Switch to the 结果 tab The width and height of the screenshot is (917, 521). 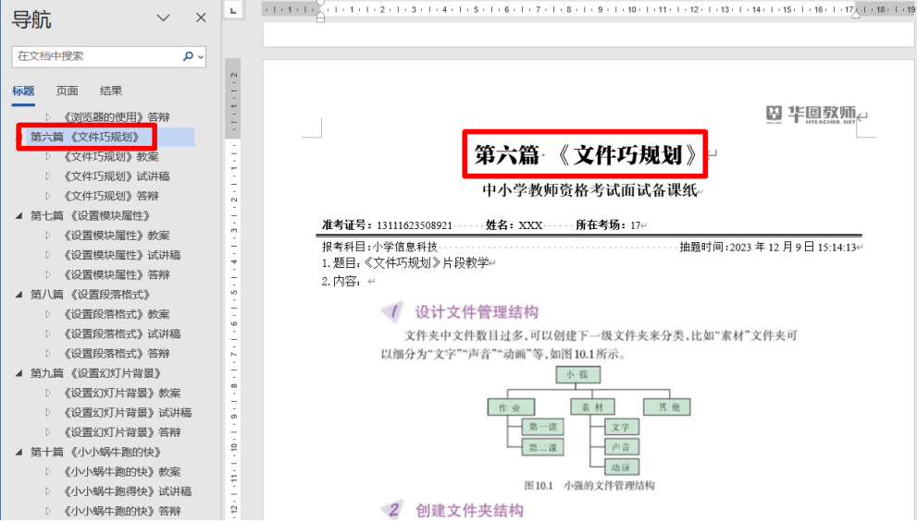pyautogui.click(x=111, y=91)
